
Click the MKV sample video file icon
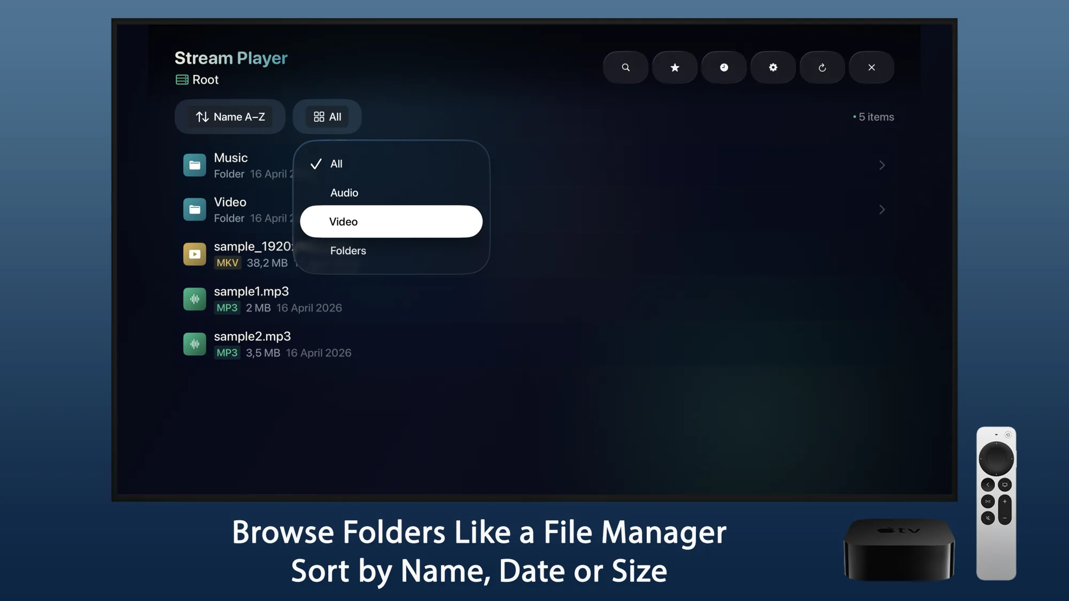(195, 254)
